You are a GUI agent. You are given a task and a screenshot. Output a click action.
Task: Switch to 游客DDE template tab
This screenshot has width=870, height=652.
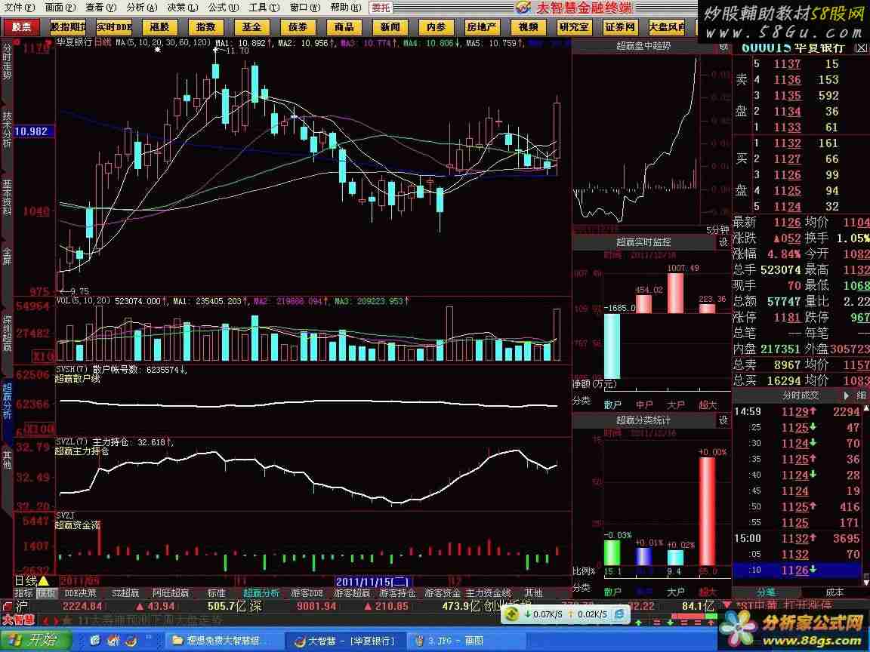point(307,592)
